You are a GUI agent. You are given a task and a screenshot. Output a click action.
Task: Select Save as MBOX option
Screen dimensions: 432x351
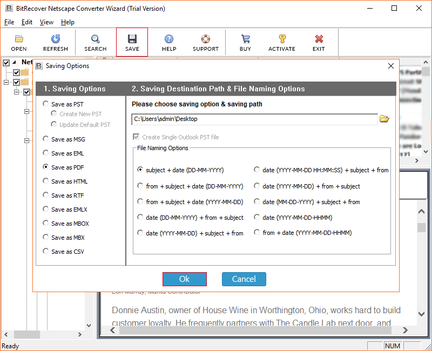coord(66,224)
